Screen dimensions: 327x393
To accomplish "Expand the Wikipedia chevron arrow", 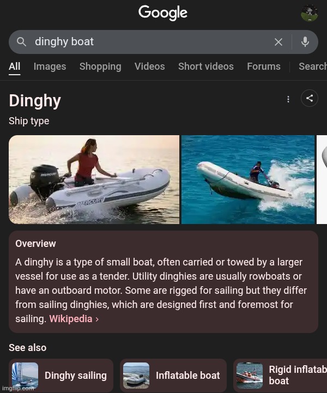I will pos(97,319).
